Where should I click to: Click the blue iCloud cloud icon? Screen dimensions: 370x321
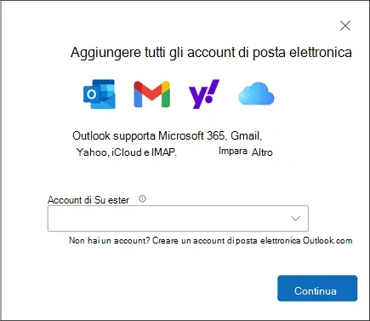[256, 94]
